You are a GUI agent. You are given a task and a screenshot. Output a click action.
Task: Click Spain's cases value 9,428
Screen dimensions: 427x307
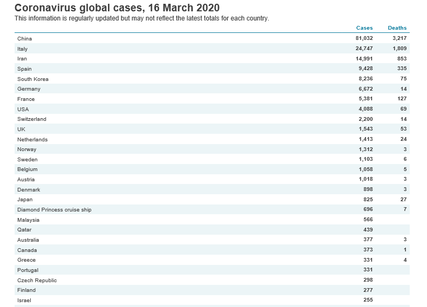tap(365, 69)
